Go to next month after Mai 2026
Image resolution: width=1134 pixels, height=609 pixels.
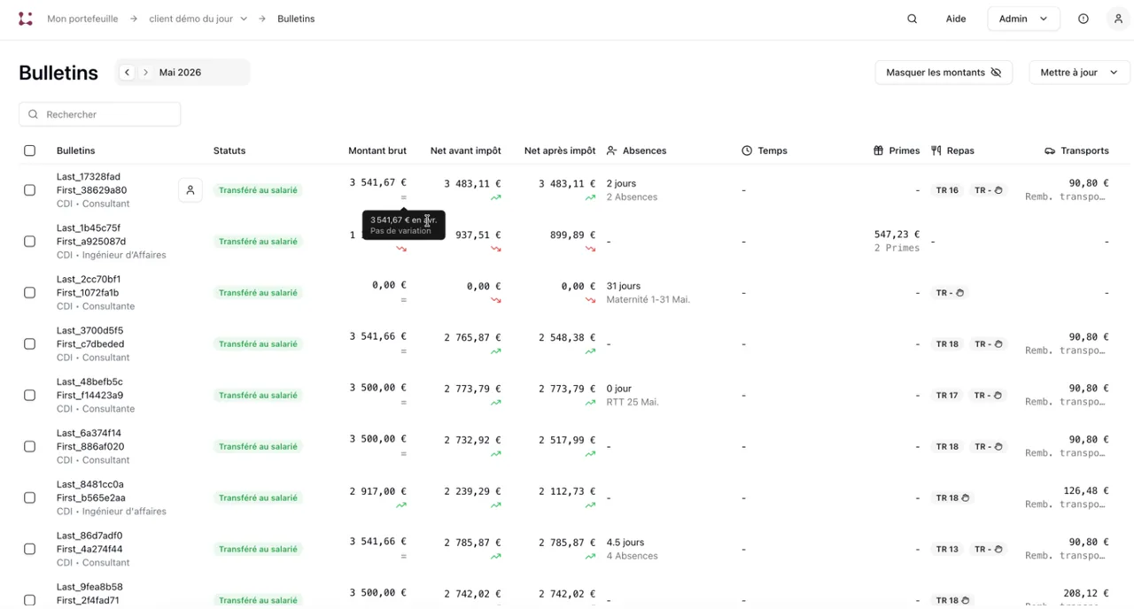click(146, 73)
